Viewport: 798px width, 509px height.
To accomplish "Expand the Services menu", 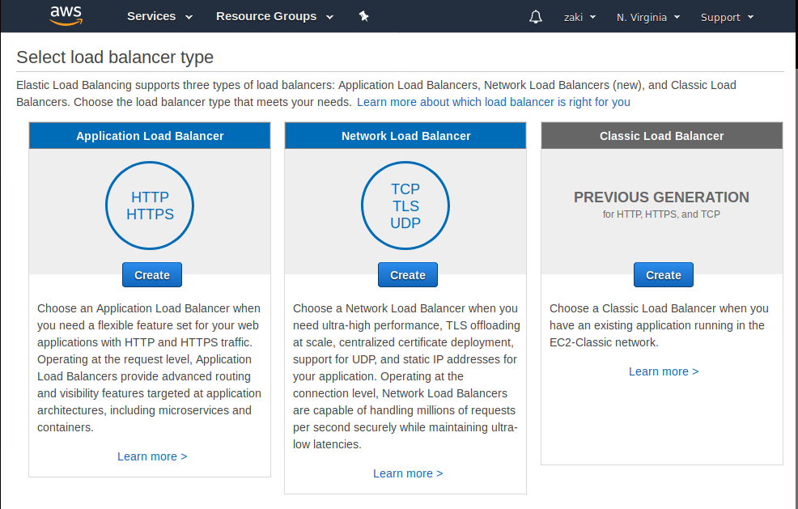I will (159, 16).
